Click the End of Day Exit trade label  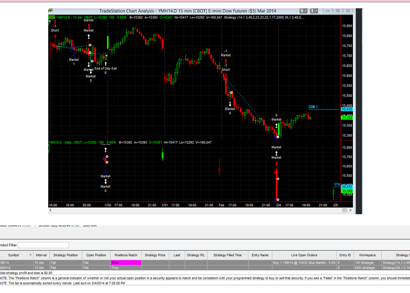[x=106, y=69]
